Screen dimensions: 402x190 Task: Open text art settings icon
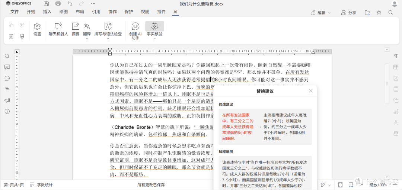(x=396, y=122)
